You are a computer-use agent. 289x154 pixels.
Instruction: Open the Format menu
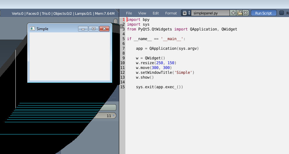pyautogui.click(x=171, y=13)
